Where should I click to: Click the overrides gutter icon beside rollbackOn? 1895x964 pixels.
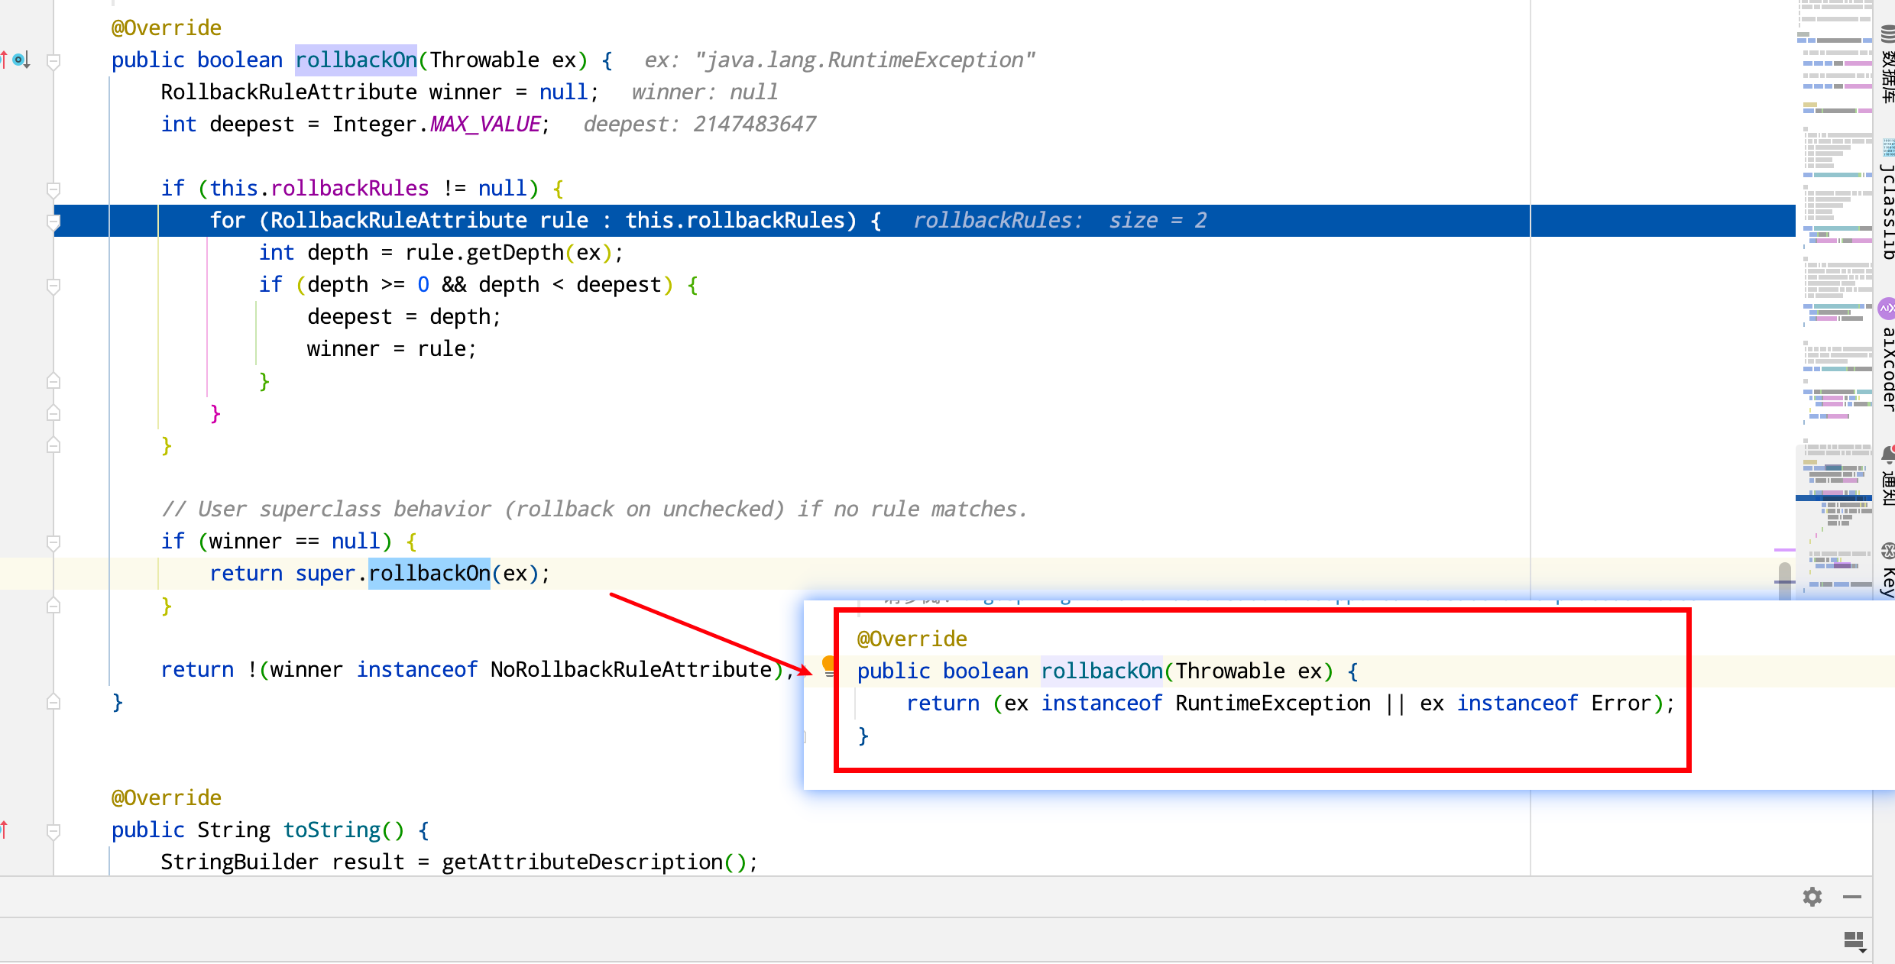coord(20,60)
